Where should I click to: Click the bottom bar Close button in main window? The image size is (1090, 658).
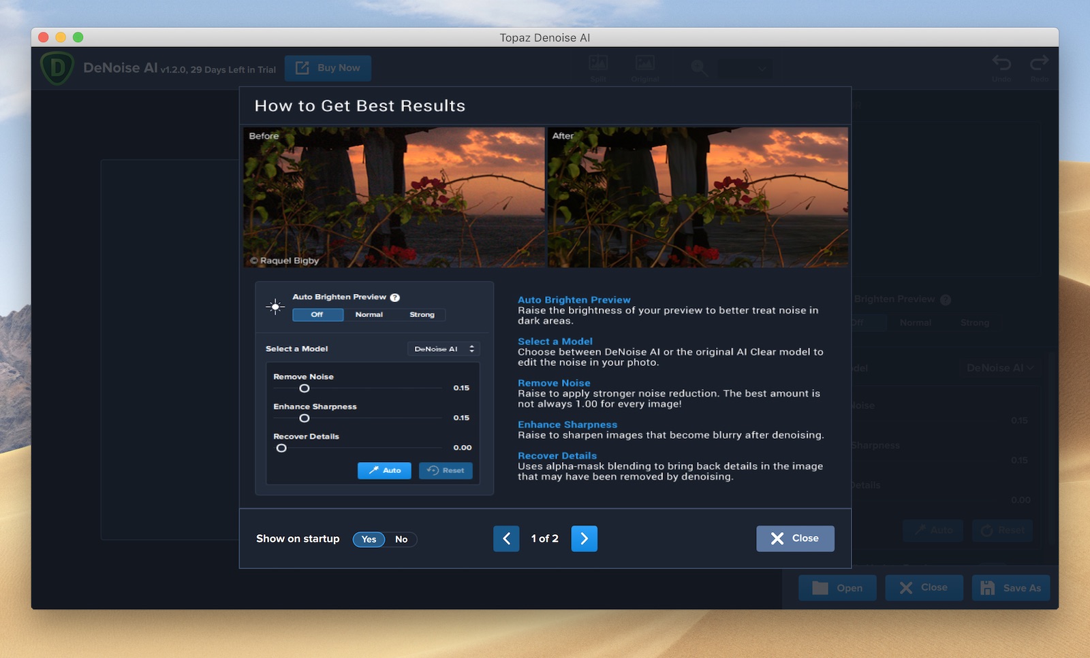pyautogui.click(x=924, y=588)
